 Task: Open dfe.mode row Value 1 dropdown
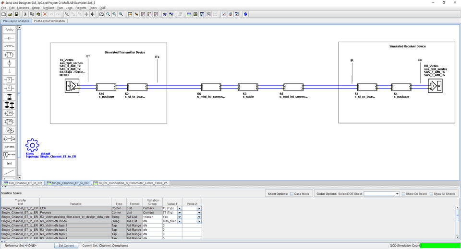[179, 221]
